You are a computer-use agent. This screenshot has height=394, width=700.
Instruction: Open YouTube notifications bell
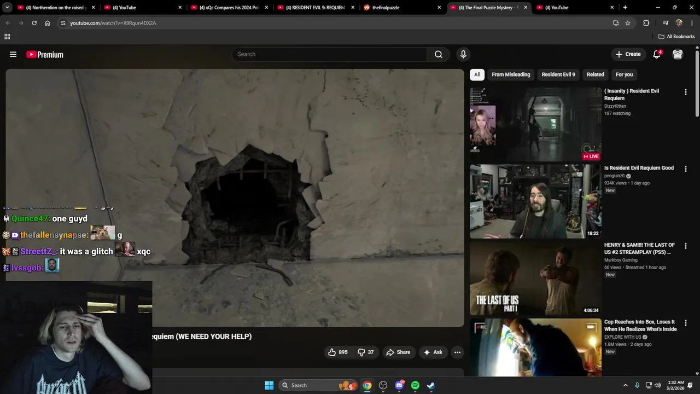657,54
